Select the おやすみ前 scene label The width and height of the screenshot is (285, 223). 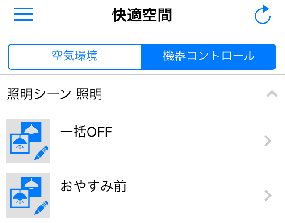pyautogui.click(x=93, y=186)
